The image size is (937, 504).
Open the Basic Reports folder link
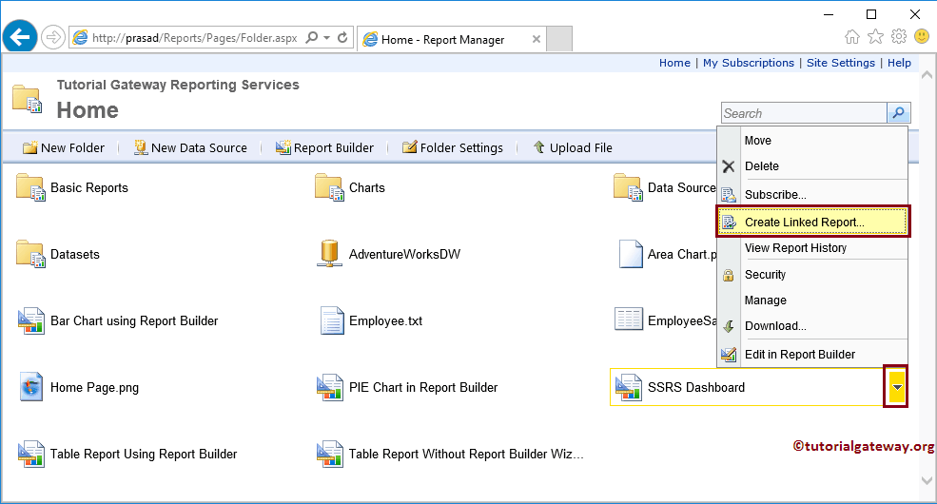89,187
